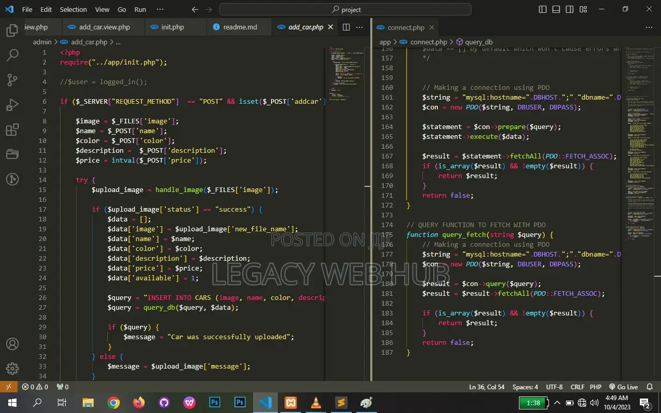
Task: Click the Go Live button
Action: (x=623, y=387)
